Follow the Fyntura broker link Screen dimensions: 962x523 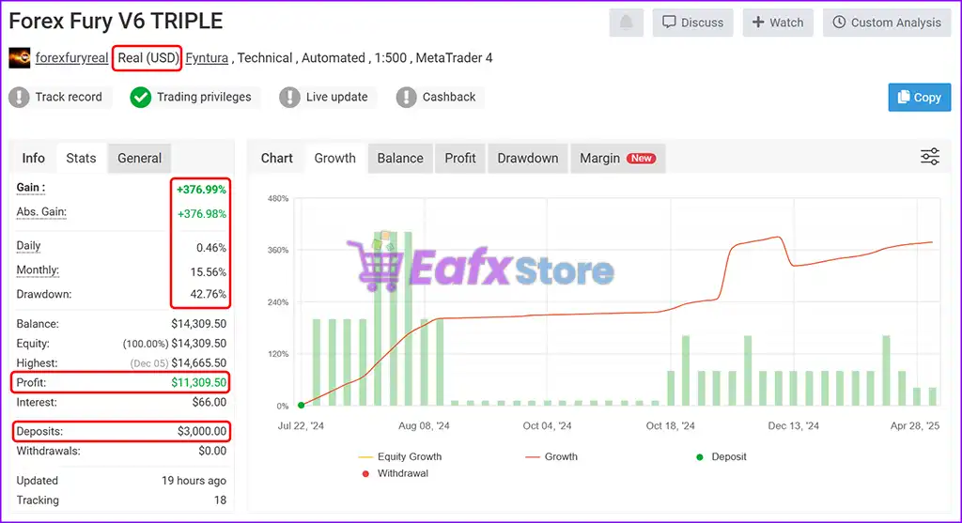pyautogui.click(x=207, y=58)
